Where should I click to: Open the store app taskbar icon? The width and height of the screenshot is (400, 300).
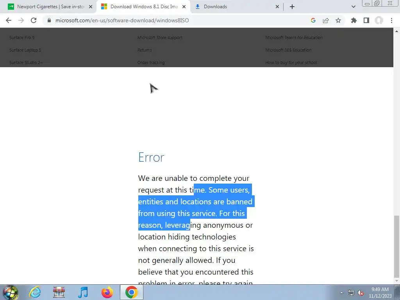coord(59,292)
